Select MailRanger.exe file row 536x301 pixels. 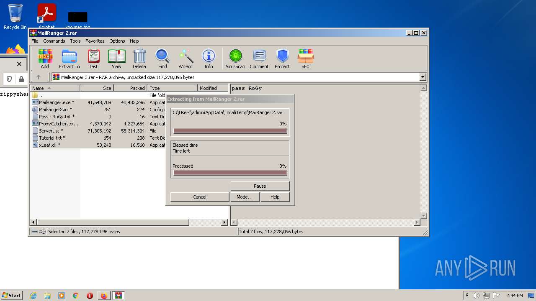(x=98, y=102)
